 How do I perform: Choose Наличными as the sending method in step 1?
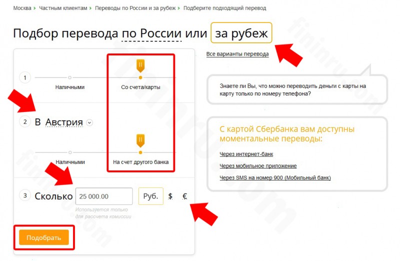[x=69, y=87]
